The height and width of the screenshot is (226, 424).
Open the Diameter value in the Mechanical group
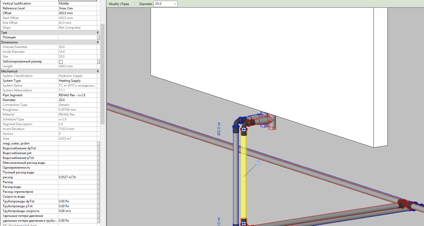click(x=77, y=100)
